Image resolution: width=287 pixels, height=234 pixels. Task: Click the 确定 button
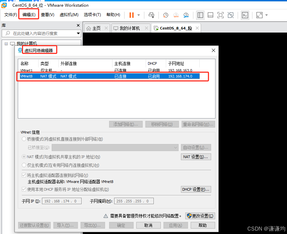(x=121, y=225)
